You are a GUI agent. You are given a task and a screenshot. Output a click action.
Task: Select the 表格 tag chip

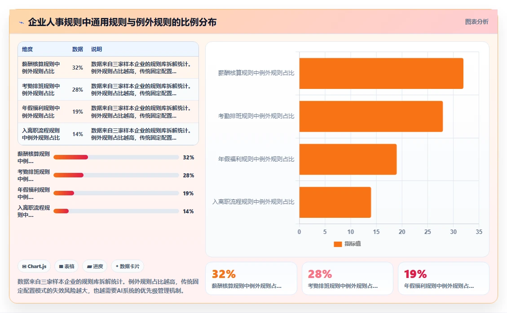point(66,266)
